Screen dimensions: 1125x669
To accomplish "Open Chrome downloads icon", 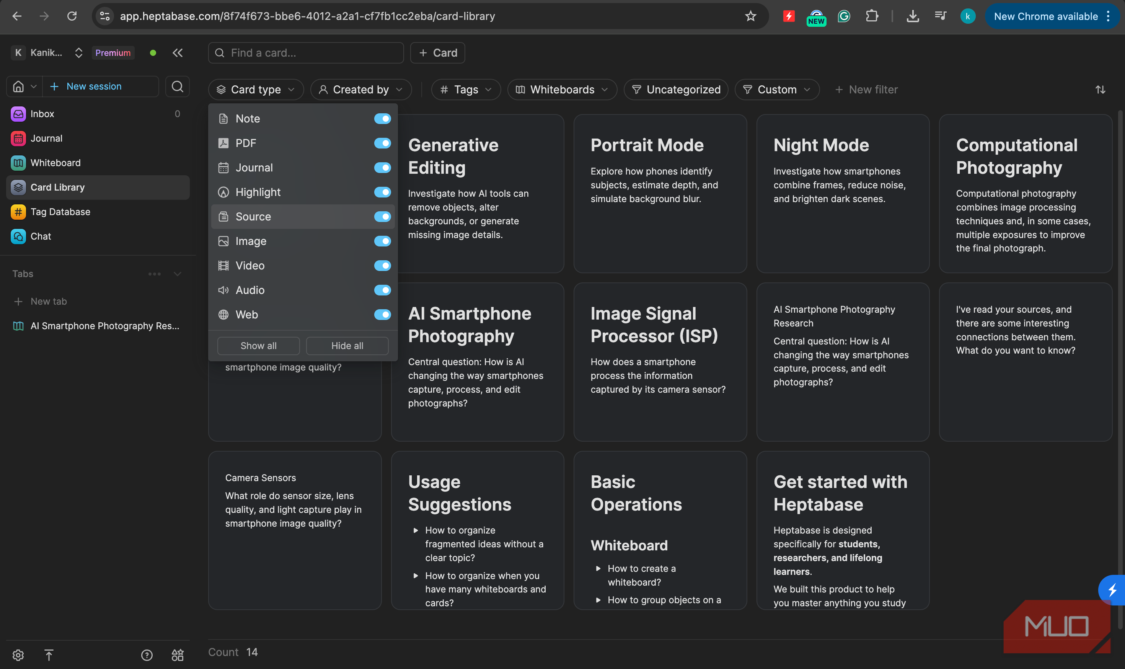I will click(x=913, y=16).
